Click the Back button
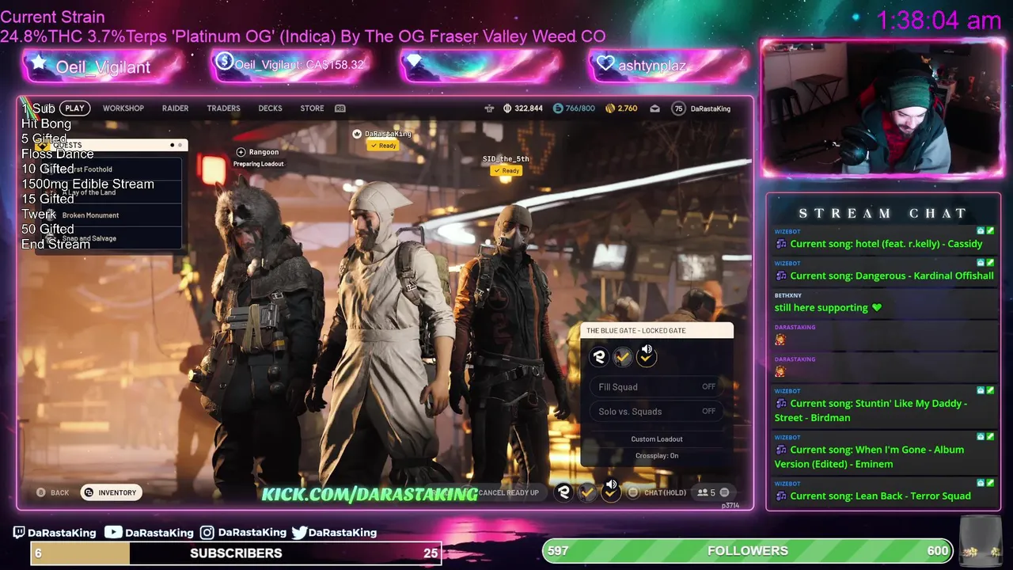This screenshot has height=570, width=1013. [53, 492]
